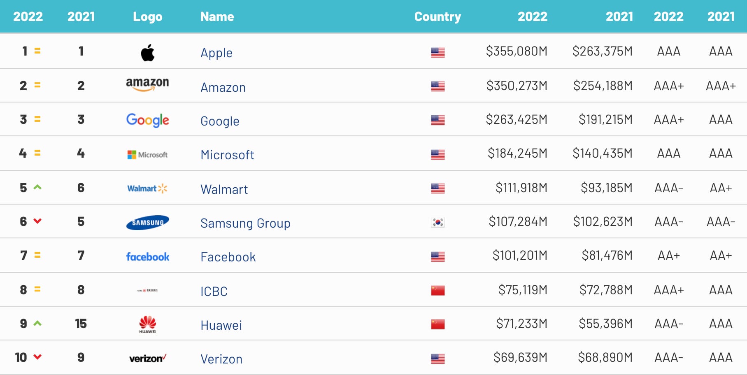Click the China flag in the ICBC row
Screen dimensions: 747x375
[x=437, y=291]
